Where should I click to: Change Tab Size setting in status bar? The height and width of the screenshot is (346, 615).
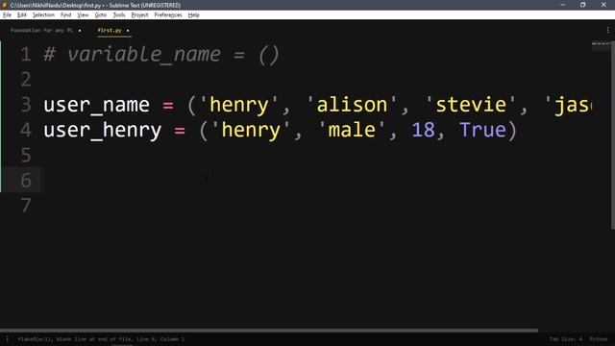pyautogui.click(x=566, y=339)
